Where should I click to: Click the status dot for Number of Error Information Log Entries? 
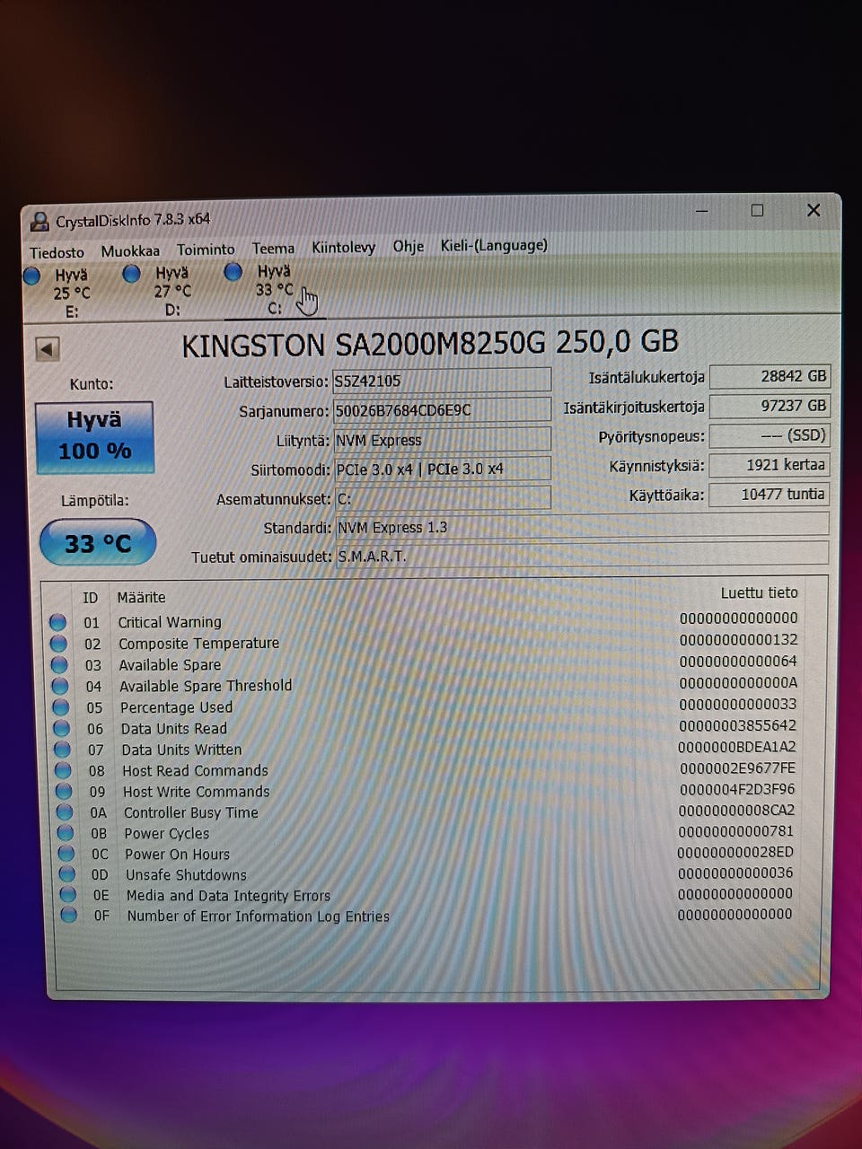tap(69, 916)
